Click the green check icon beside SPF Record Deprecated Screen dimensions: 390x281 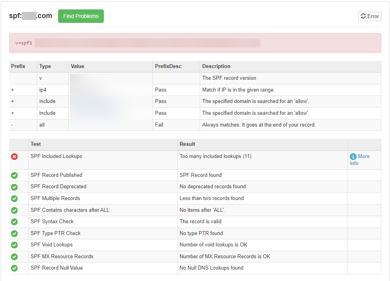[x=15, y=187]
